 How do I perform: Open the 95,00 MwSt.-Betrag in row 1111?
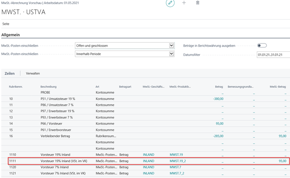pos(282,161)
